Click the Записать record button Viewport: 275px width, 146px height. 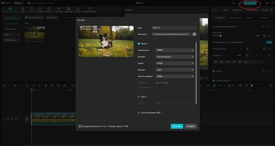tap(52, 18)
